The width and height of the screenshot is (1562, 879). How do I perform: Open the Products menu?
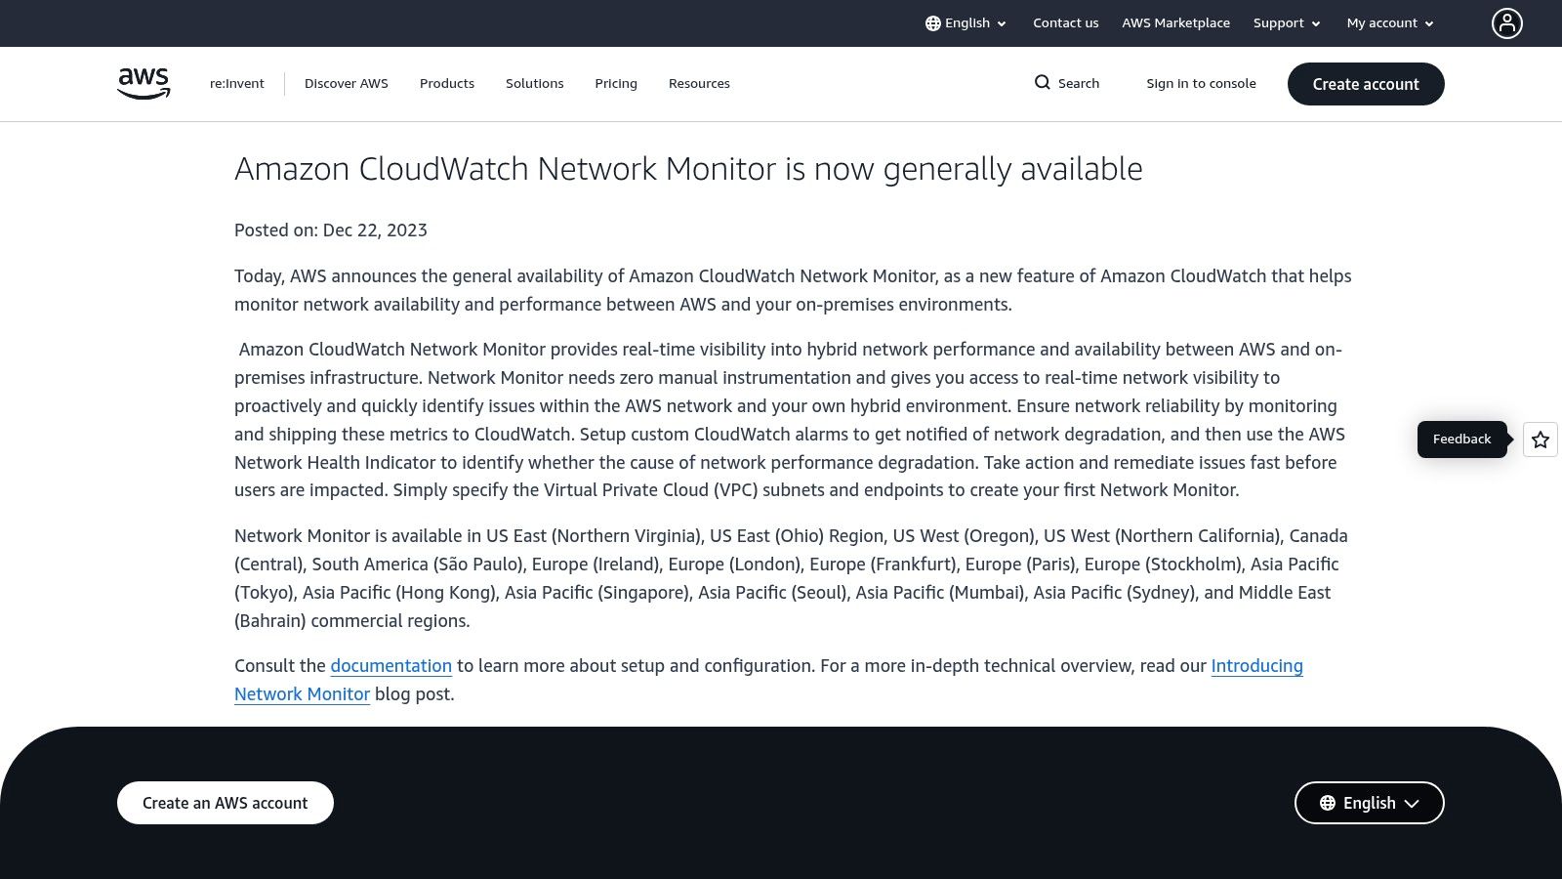pos(446,83)
